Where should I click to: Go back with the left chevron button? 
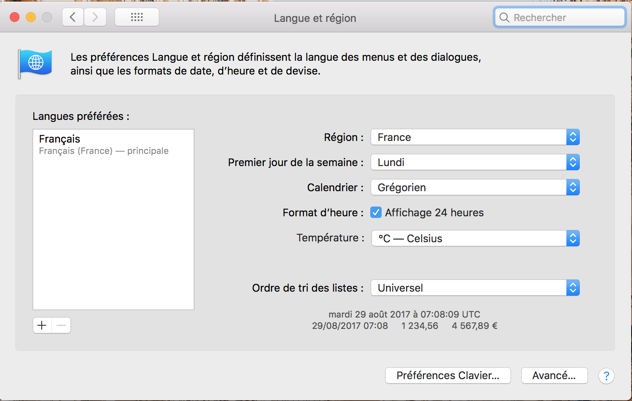coord(73,17)
